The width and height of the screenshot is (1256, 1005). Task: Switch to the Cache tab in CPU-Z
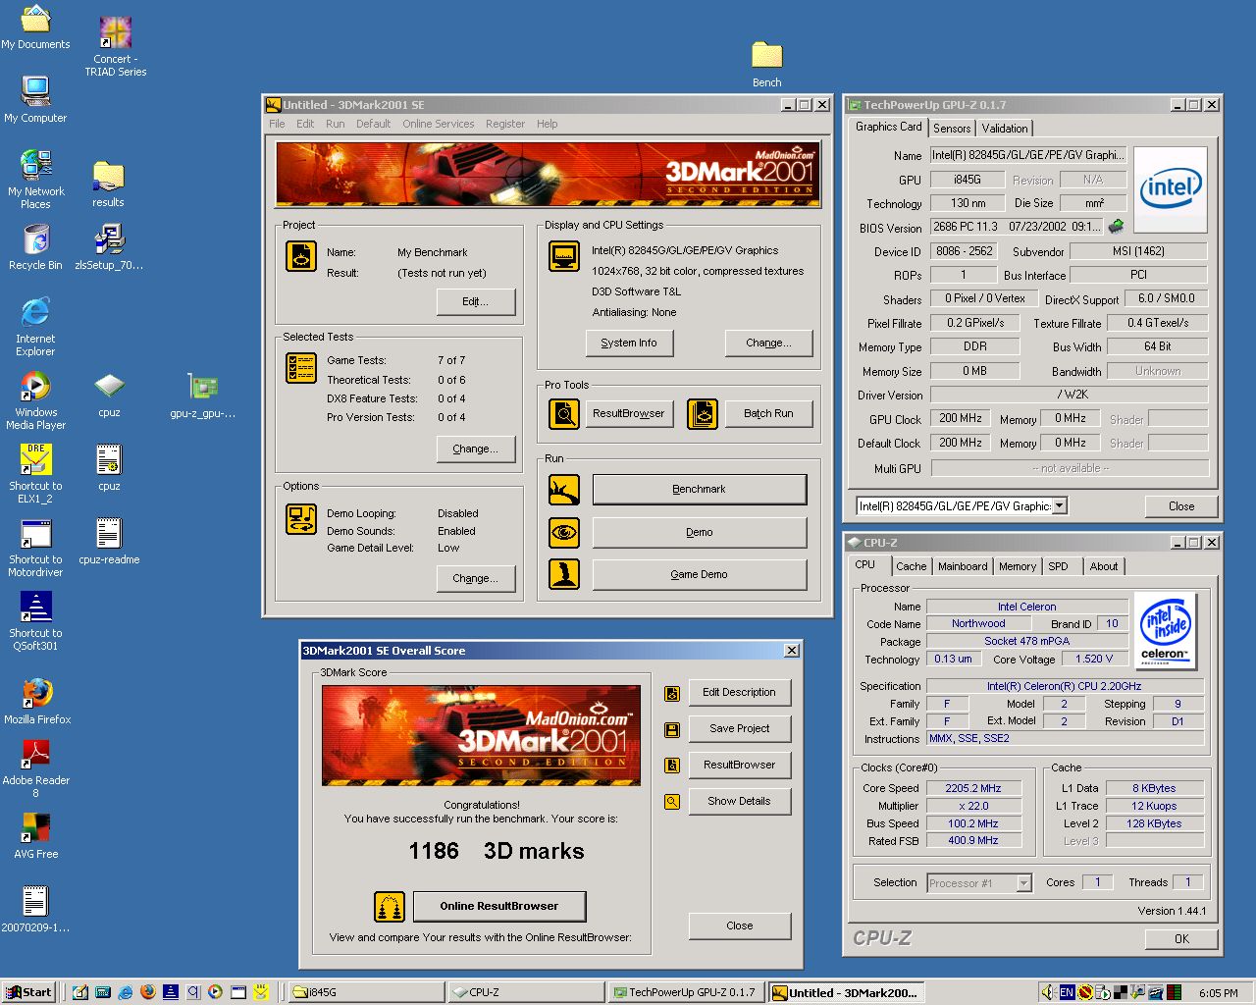point(911,566)
